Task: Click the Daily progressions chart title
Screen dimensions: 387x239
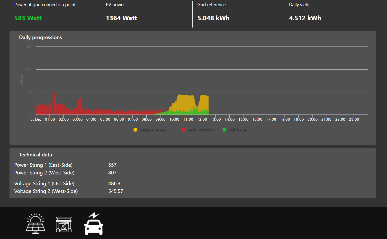Action: 40,38
